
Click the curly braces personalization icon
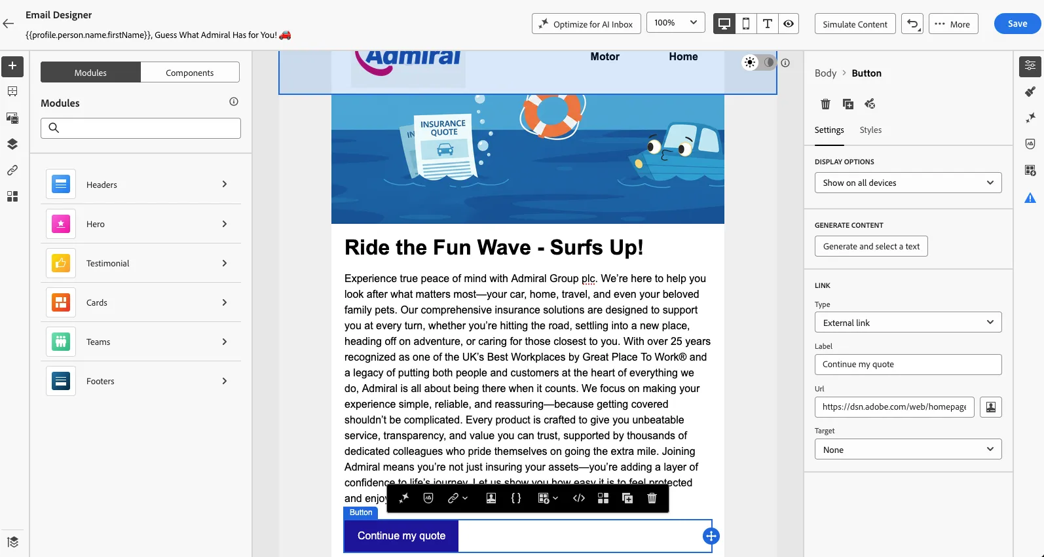(x=516, y=498)
